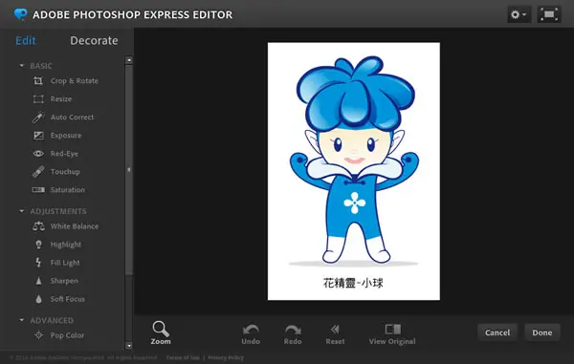Toggle View Original comparison

[x=392, y=334]
